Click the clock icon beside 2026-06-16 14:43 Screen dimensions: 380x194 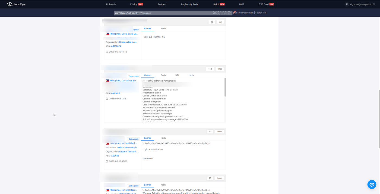[x=107, y=52]
